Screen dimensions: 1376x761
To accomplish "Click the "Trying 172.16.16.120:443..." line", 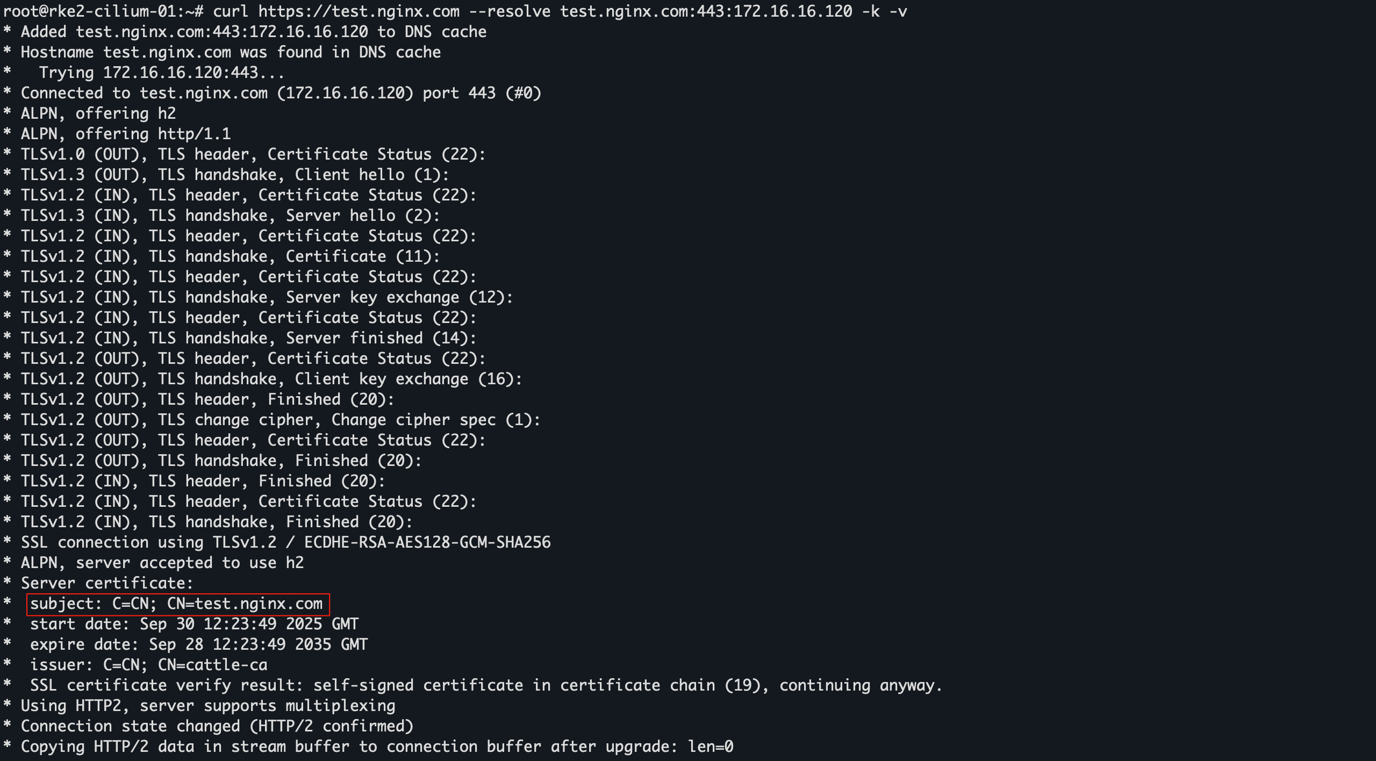I will coord(161,73).
